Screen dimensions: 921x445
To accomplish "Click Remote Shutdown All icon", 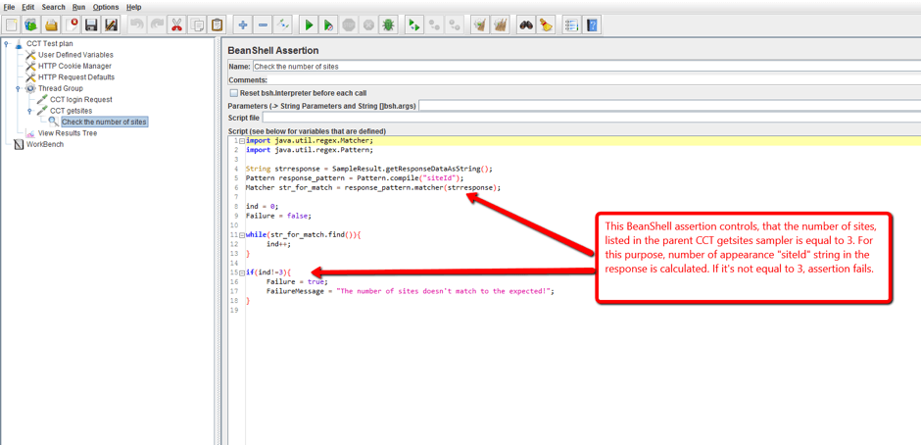I will [x=455, y=25].
